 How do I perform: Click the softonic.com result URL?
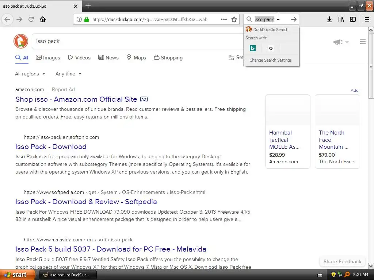click(x=61, y=137)
